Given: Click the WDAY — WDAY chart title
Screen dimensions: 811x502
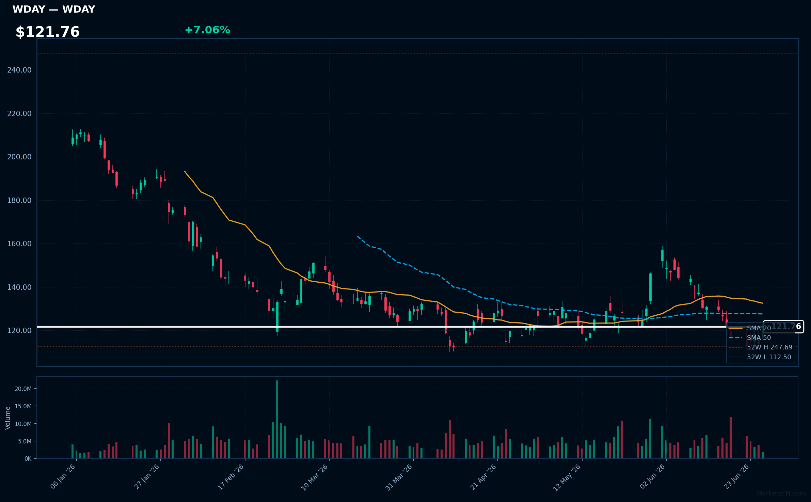Looking at the screenshot, I should tap(54, 9).
